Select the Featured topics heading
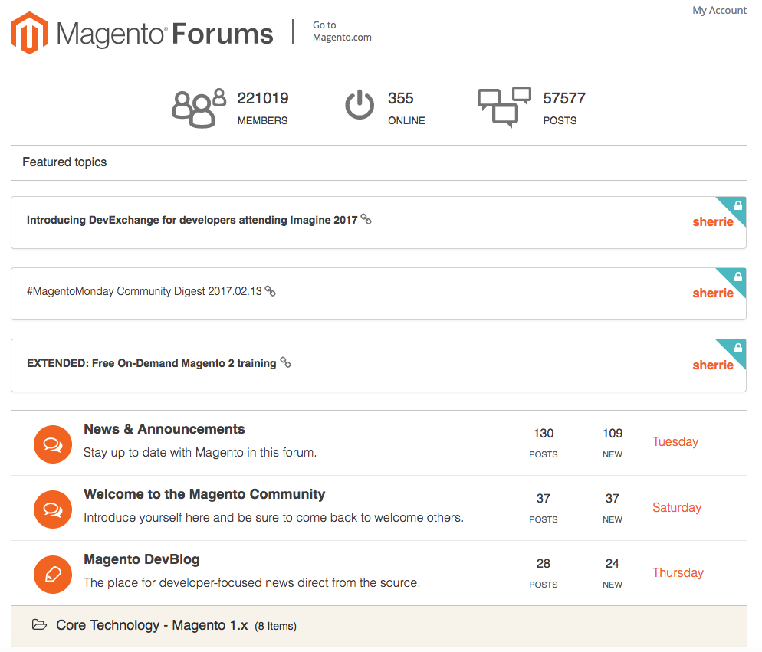Screen dimensions: 762x652 [x=64, y=162]
